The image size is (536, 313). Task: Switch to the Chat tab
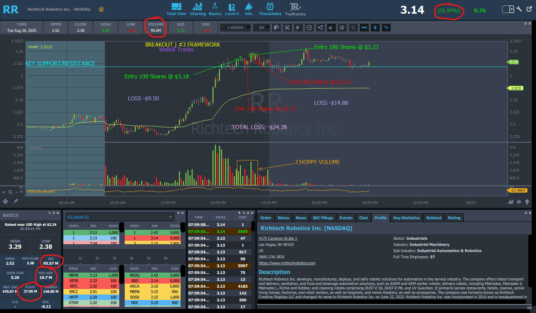364,218
